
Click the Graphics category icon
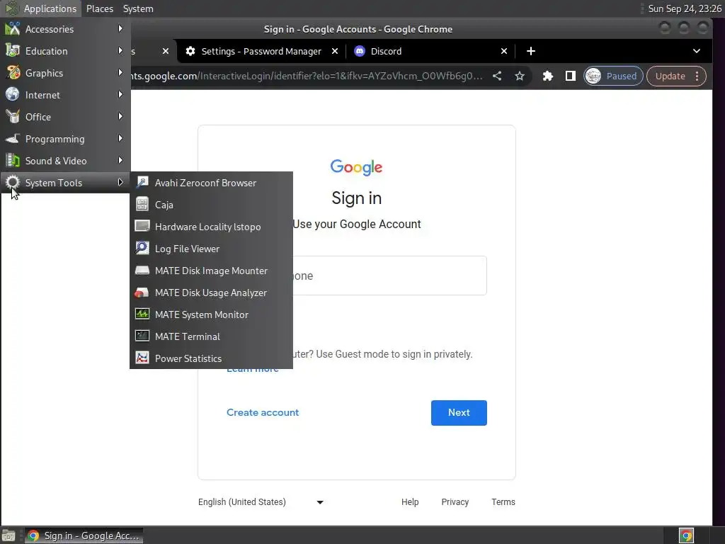(x=13, y=73)
